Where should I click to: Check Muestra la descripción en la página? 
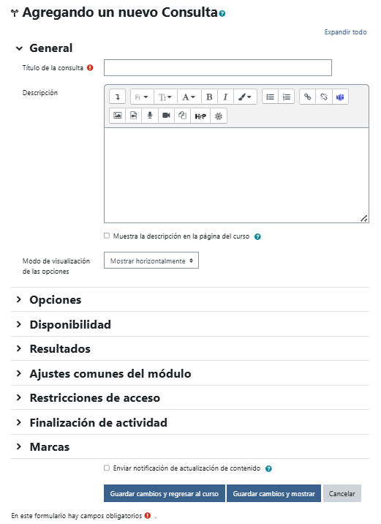107,236
